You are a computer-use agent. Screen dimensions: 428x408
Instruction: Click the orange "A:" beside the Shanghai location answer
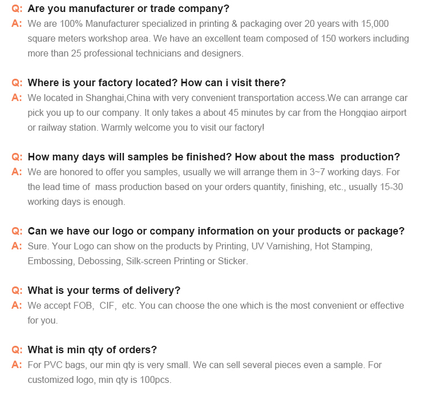pyautogui.click(x=17, y=98)
